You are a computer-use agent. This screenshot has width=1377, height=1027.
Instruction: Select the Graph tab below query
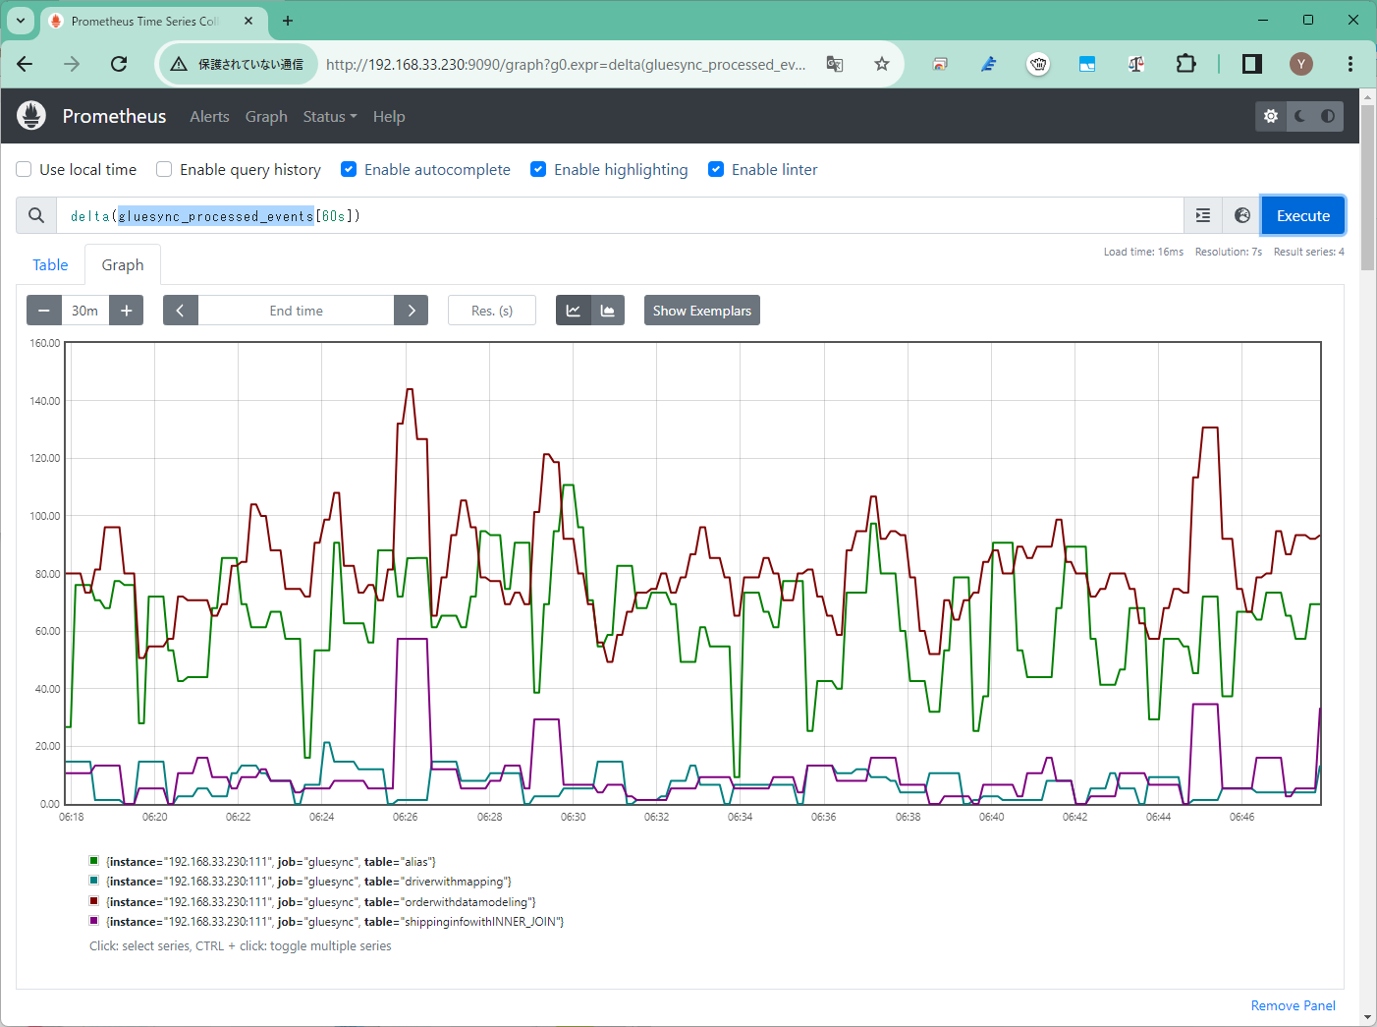point(123,264)
